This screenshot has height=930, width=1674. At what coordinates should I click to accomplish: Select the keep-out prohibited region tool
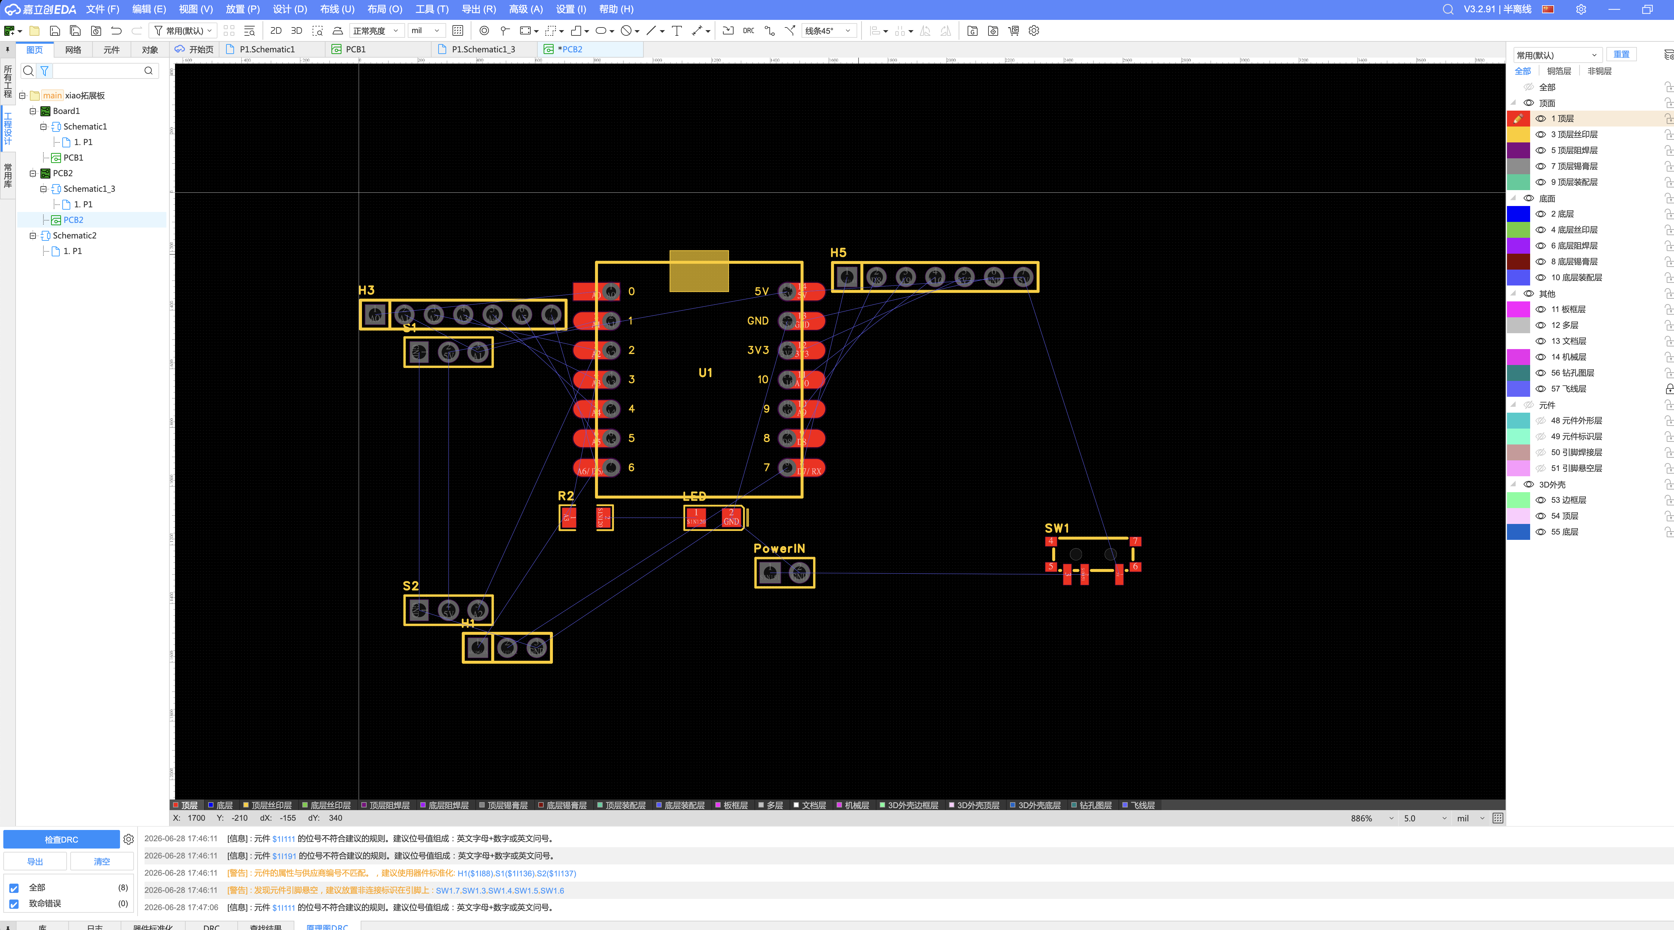click(x=626, y=30)
